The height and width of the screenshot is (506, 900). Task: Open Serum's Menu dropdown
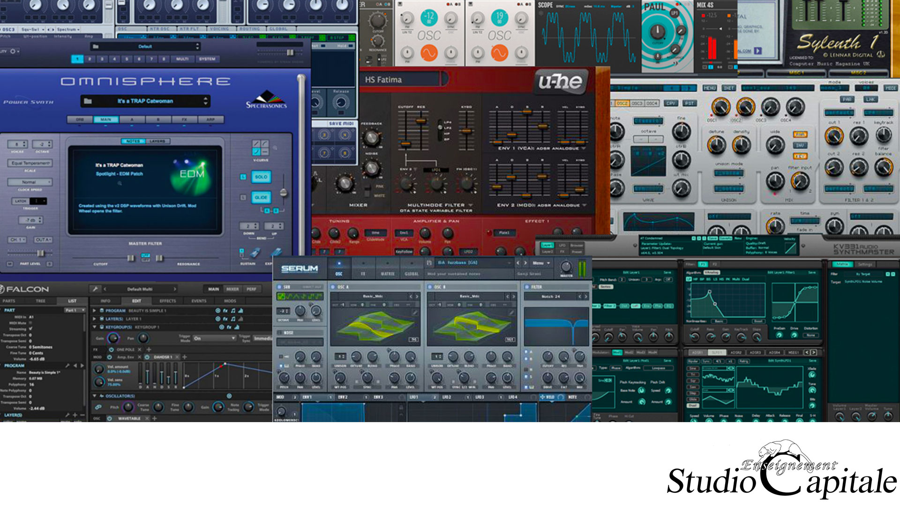541,263
